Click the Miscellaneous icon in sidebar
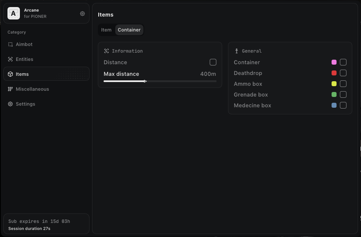The image size is (361, 237). 10,89
